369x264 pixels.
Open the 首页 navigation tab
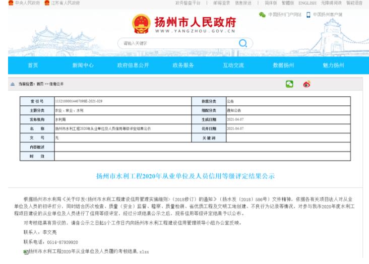point(32,65)
